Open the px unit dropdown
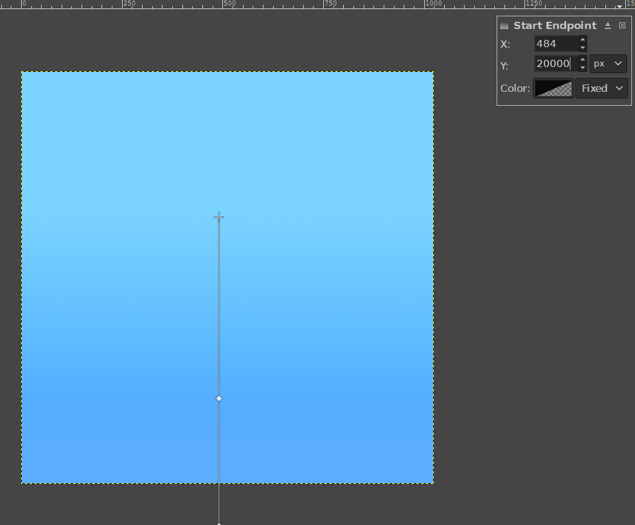Viewport: 635px width, 525px height. 608,63
